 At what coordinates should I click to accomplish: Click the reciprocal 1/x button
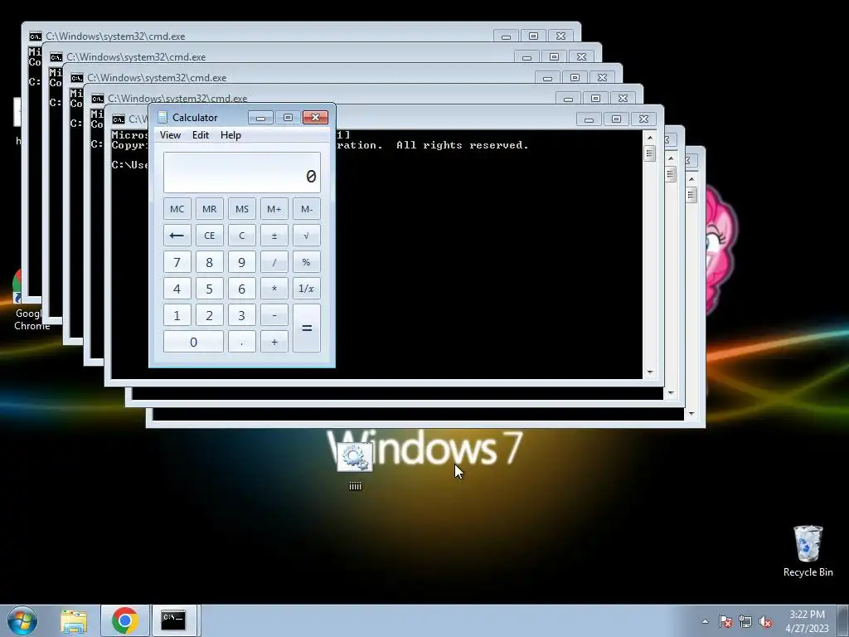tap(307, 289)
